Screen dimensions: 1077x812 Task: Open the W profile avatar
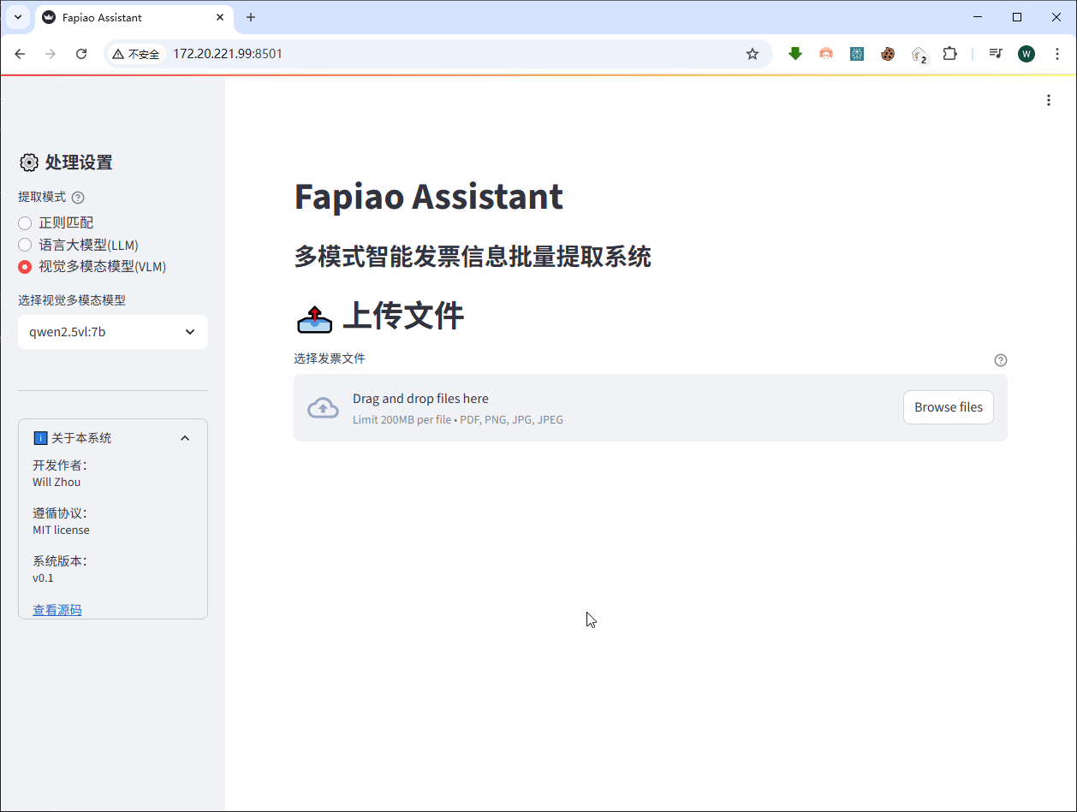[x=1026, y=54]
